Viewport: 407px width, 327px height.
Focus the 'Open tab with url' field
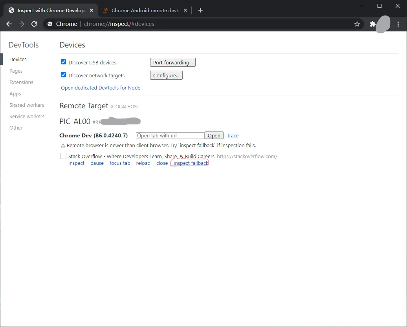point(170,135)
